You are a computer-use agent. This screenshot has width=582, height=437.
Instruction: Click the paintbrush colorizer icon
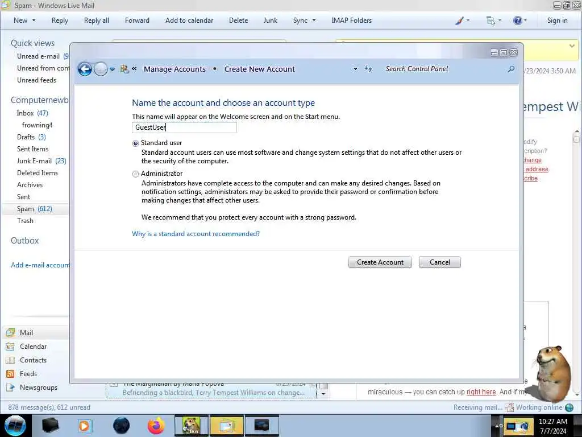coord(459,20)
